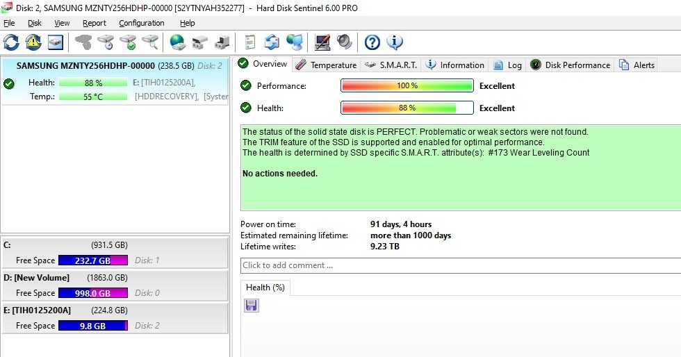
Task: Click the greyed stacked-disks toolbar icon
Action: pyautogui.click(x=83, y=42)
